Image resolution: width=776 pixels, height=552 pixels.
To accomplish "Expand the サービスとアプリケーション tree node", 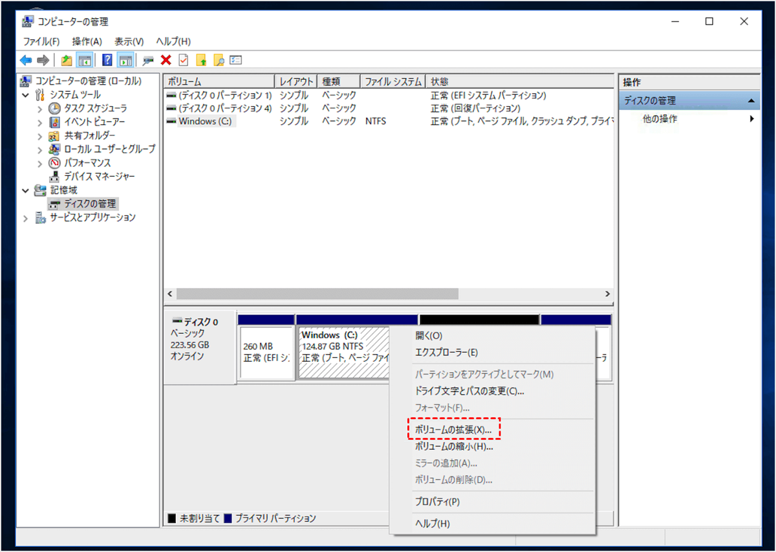I will coord(26,218).
